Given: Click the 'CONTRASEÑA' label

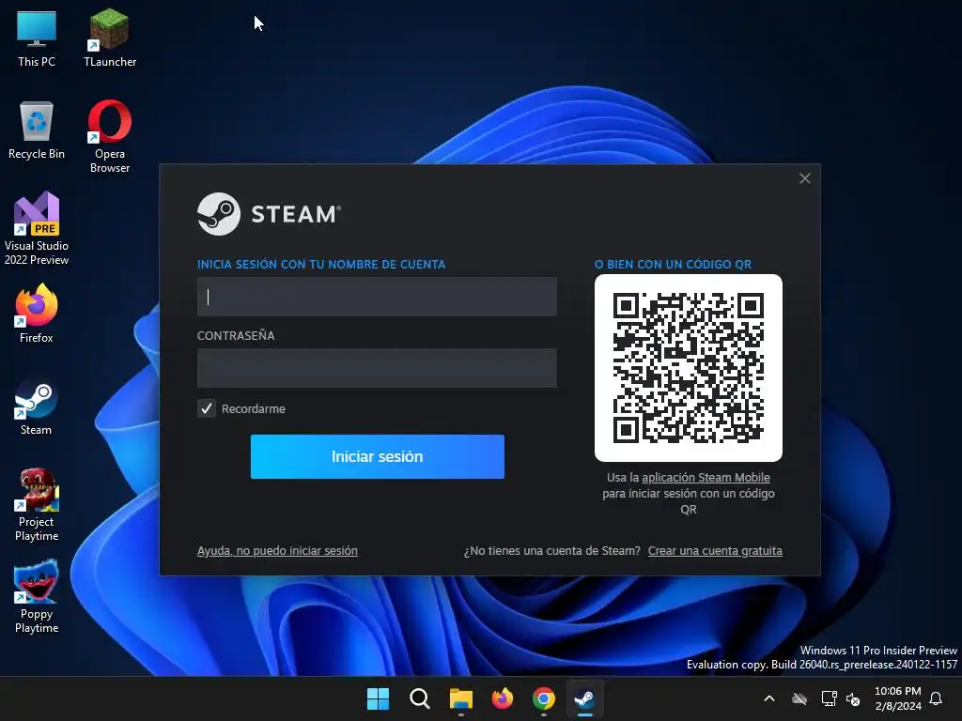Looking at the screenshot, I should pyautogui.click(x=236, y=335).
